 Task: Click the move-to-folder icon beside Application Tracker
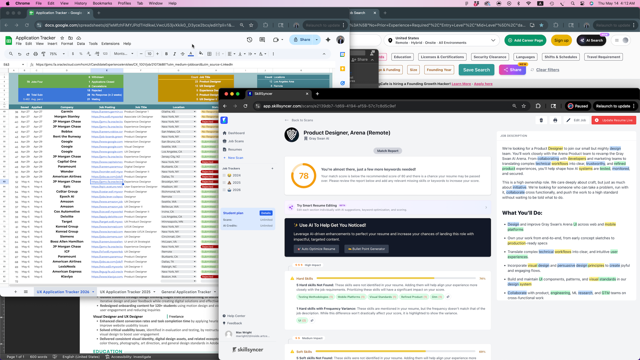(70, 38)
